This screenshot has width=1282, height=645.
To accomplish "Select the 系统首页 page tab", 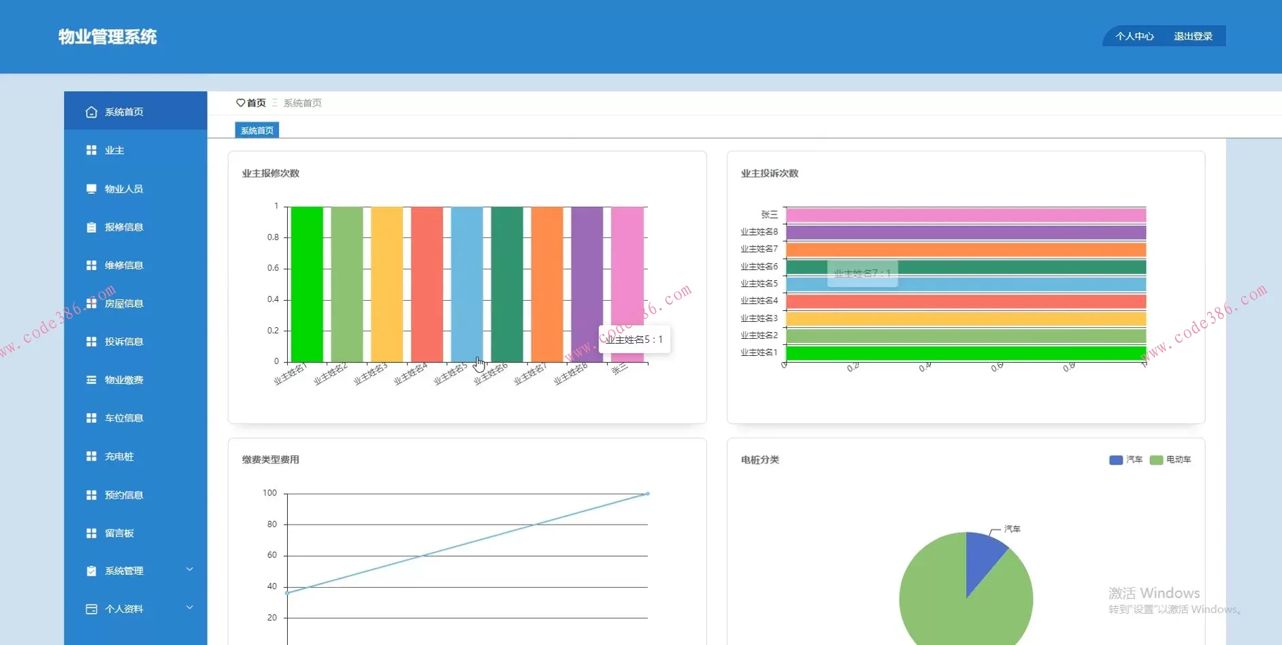I will click(257, 131).
